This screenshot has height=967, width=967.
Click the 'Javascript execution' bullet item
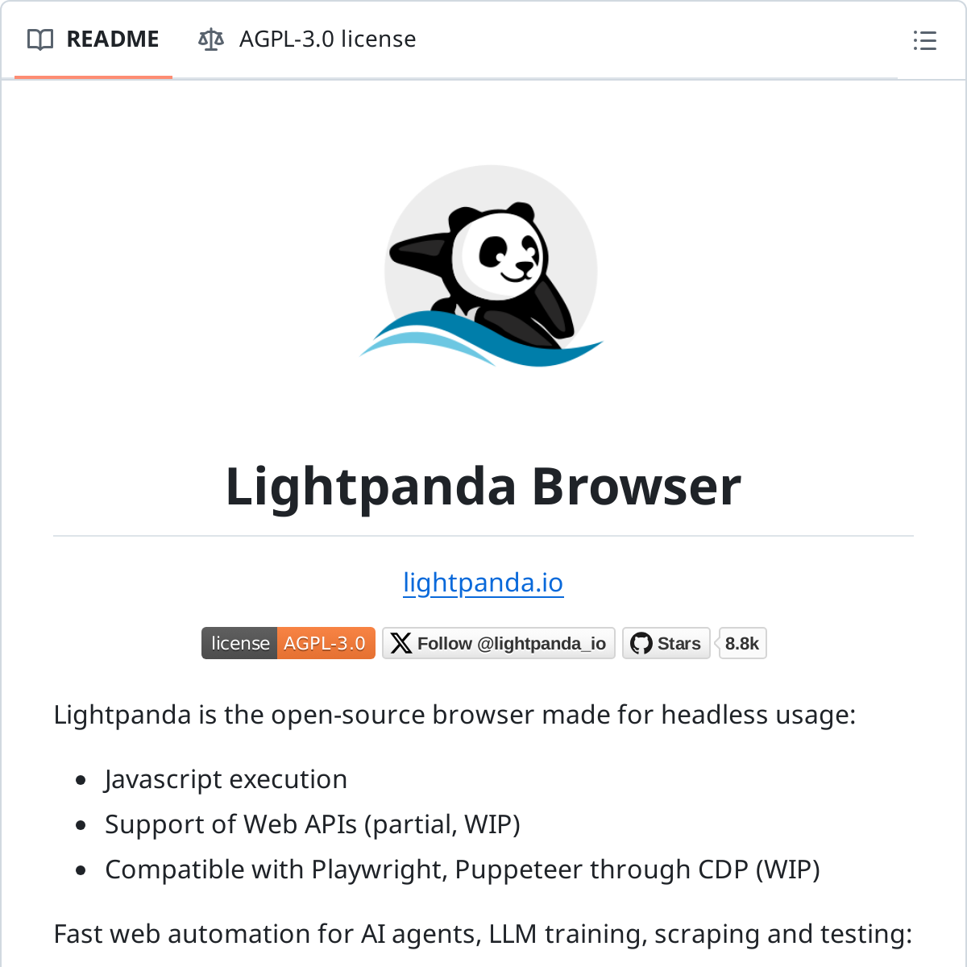226,779
